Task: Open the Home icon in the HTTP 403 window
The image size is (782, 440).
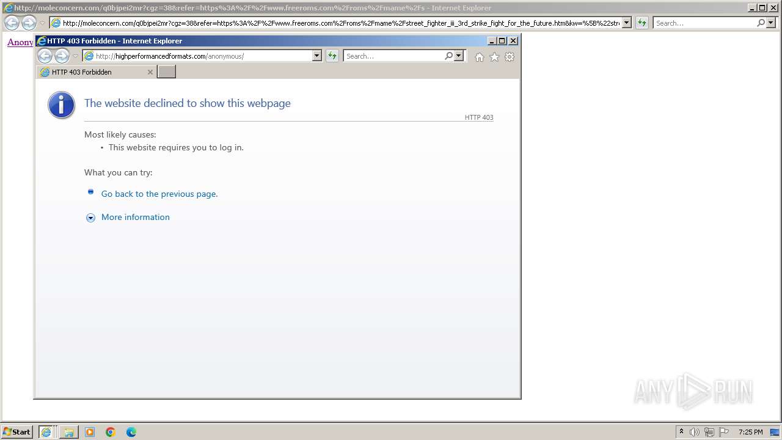Action: pos(479,57)
